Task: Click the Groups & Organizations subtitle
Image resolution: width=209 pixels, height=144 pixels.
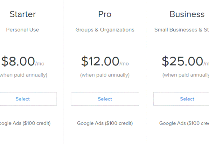Action: point(105,30)
